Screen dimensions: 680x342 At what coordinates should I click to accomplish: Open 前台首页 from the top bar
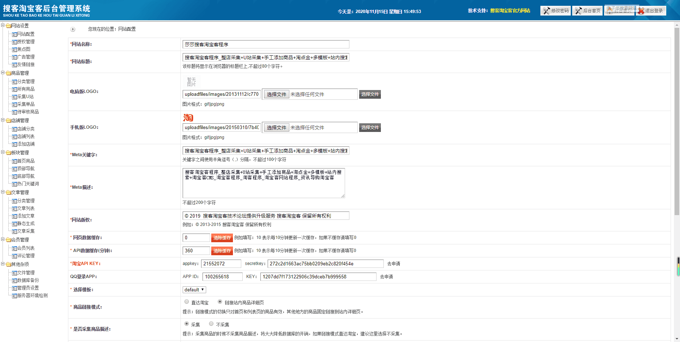(620, 10)
